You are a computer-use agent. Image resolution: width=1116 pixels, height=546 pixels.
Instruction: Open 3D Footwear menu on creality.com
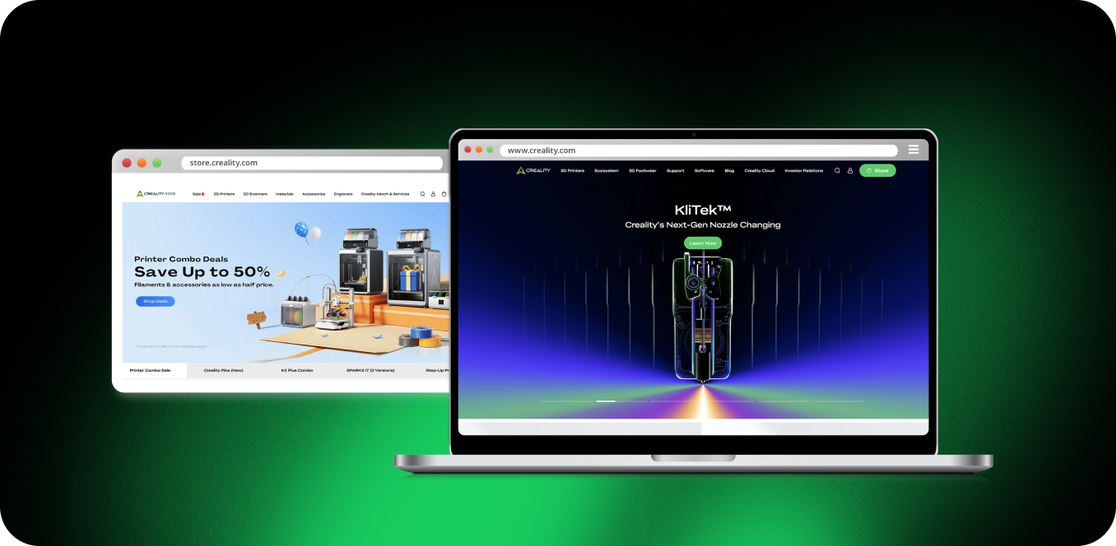pos(643,170)
